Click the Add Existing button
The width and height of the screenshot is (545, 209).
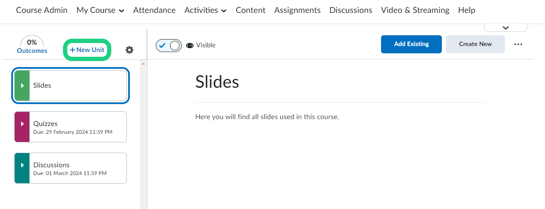tap(411, 44)
